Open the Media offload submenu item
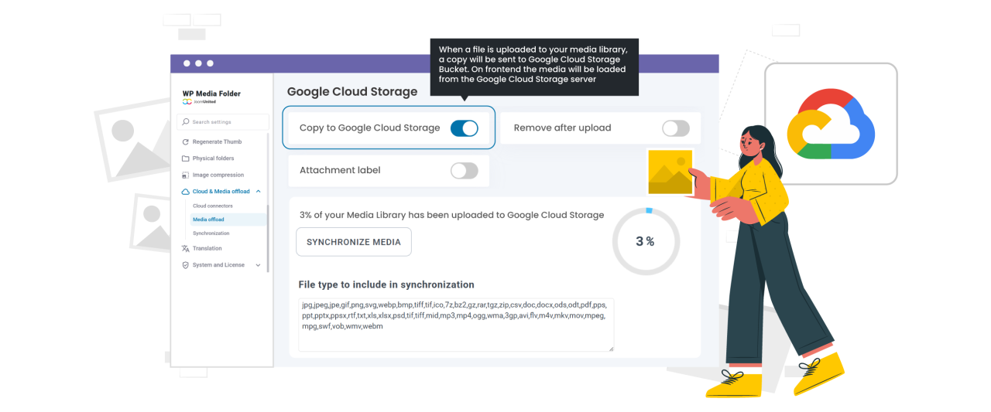This screenshot has height=412, width=991. (208, 220)
